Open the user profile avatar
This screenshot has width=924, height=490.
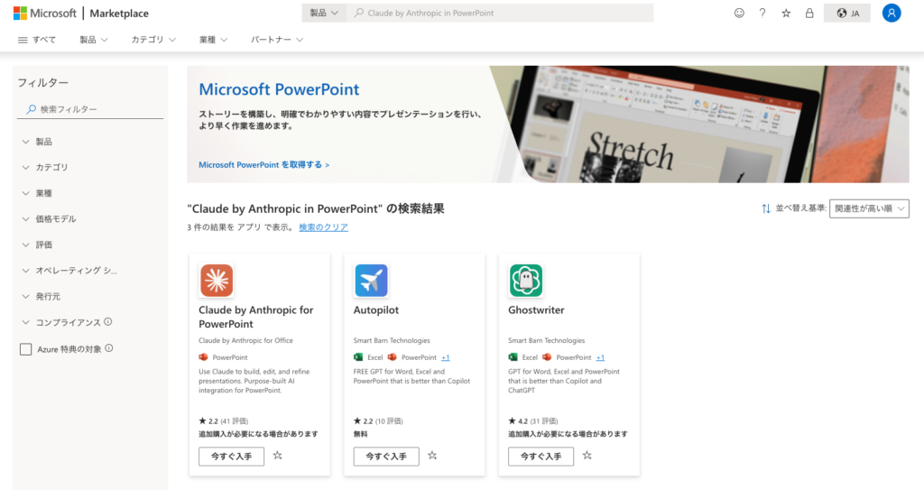click(892, 14)
